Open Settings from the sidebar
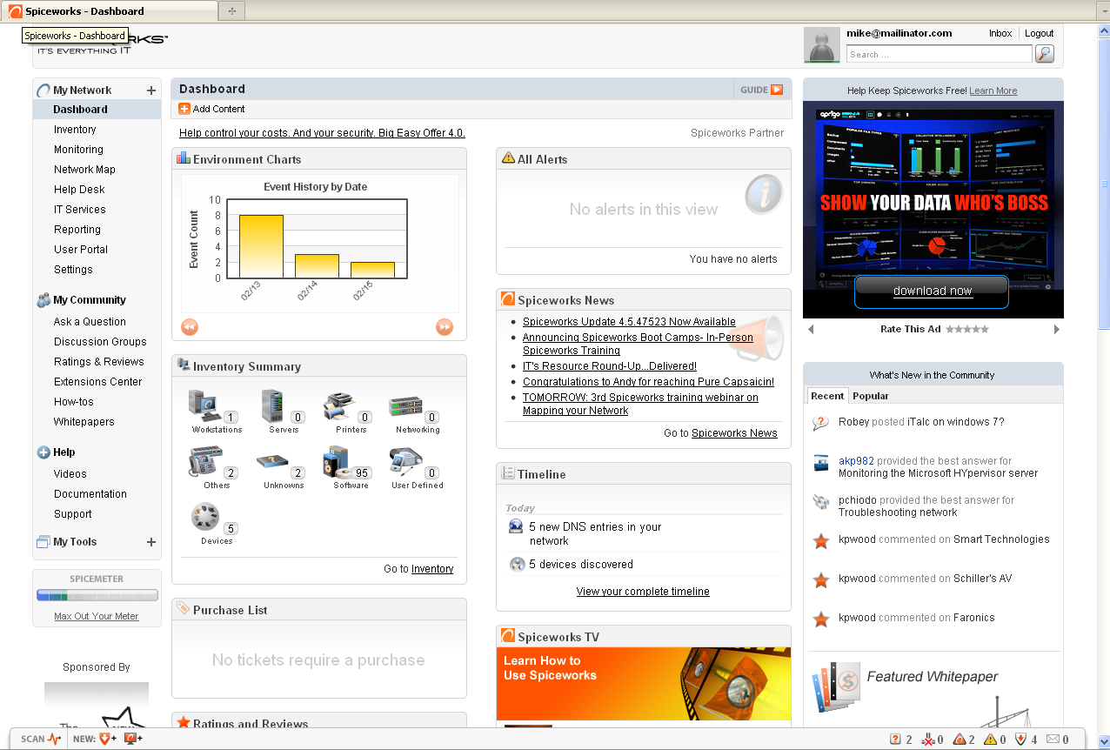This screenshot has height=750, width=1110. 73,270
